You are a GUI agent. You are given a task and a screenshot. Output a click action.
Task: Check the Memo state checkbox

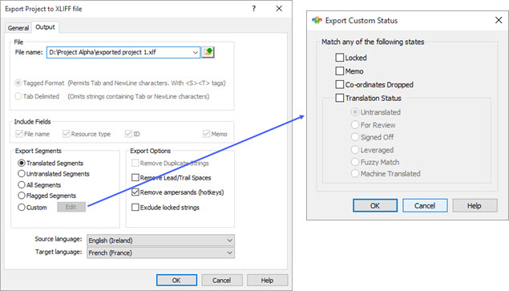click(340, 71)
